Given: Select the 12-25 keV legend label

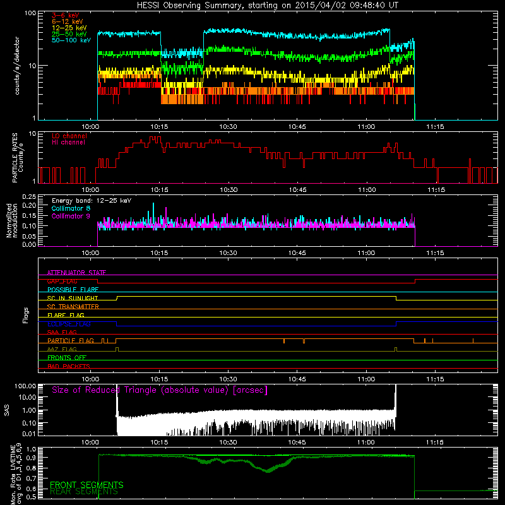Looking at the screenshot, I should 69,28.
